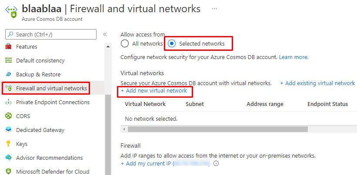This screenshot has height=175, width=357.
Task: Collapse the sidebar with double chevron
Action: click(x=105, y=34)
